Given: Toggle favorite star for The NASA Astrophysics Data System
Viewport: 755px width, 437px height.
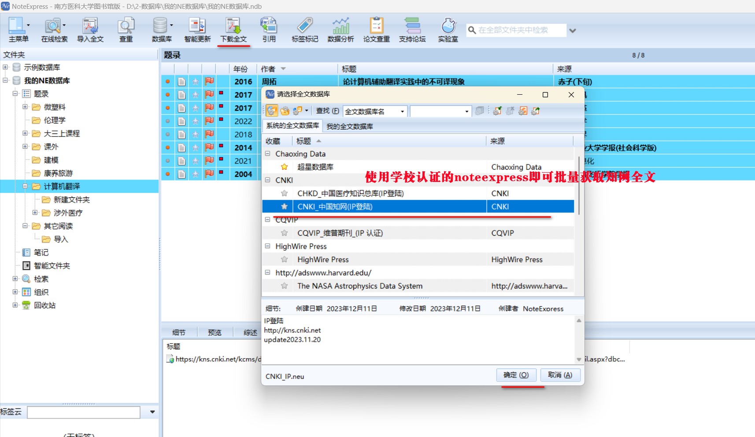Looking at the screenshot, I should 285,286.
